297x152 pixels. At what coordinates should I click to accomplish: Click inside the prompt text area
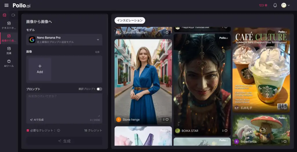pyautogui.click(x=64, y=104)
